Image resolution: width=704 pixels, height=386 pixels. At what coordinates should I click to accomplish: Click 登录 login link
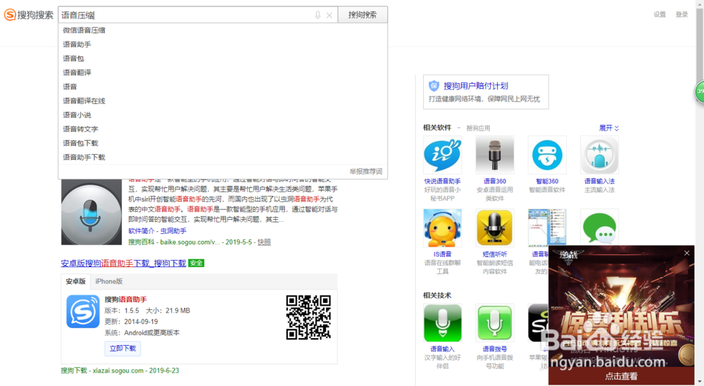pos(681,14)
